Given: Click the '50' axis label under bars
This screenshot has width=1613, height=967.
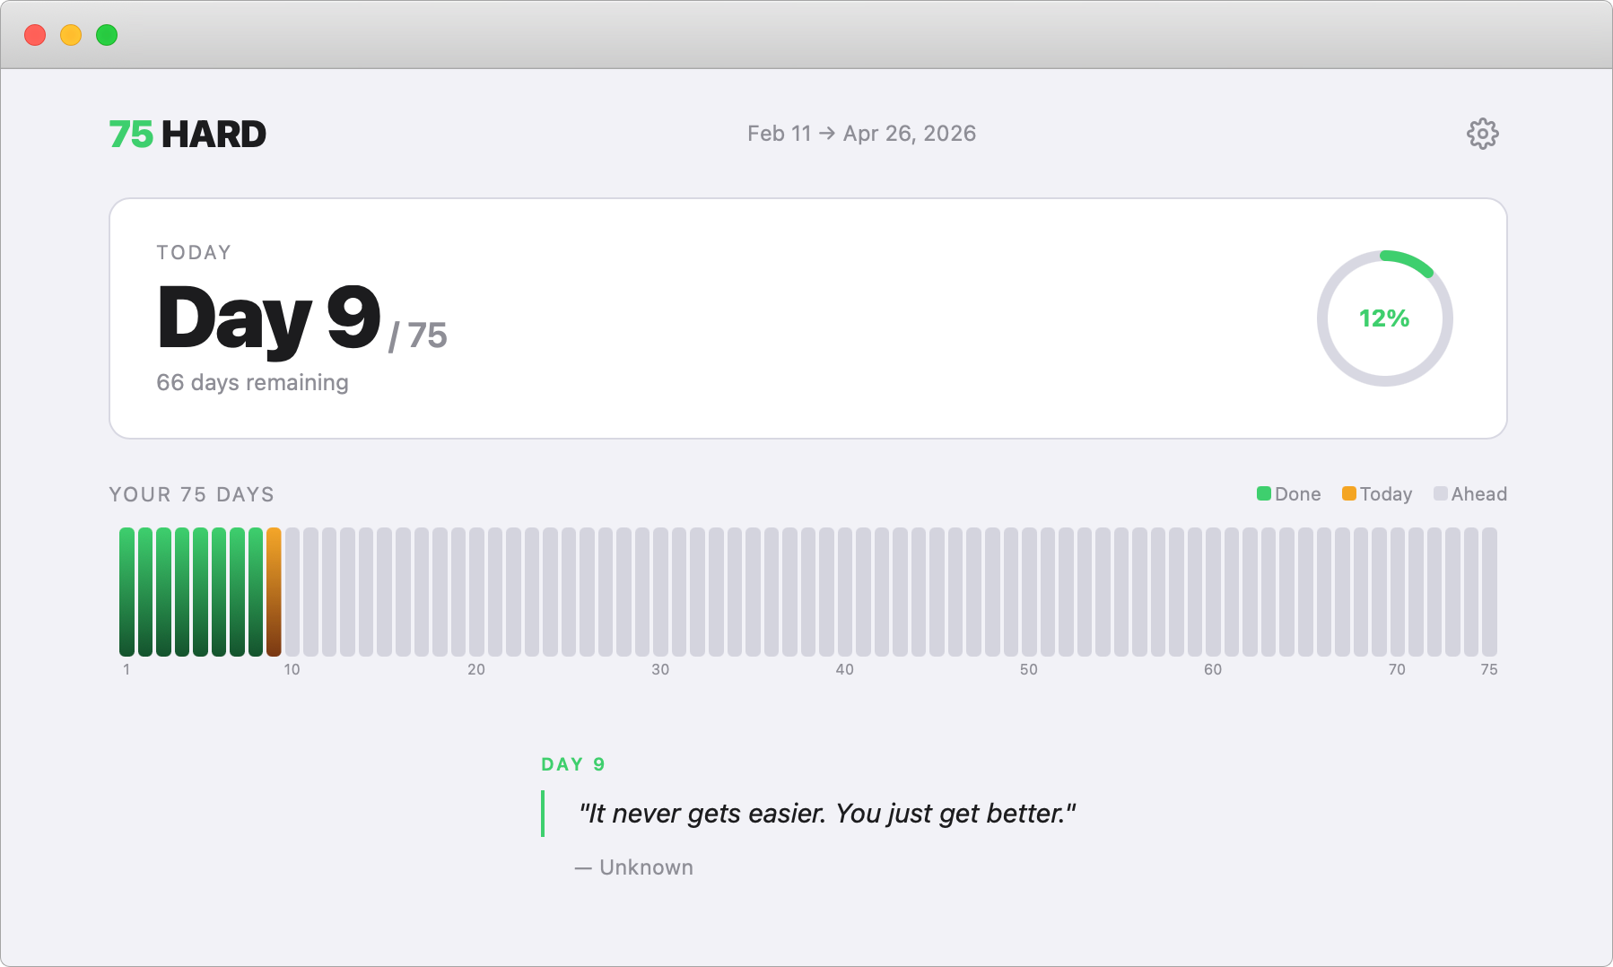Looking at the screenshot, I should tap(1028, 669).
